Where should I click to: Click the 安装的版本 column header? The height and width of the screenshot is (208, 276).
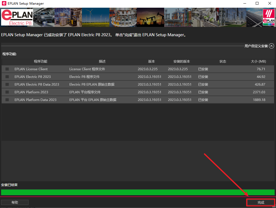point(181,61)
